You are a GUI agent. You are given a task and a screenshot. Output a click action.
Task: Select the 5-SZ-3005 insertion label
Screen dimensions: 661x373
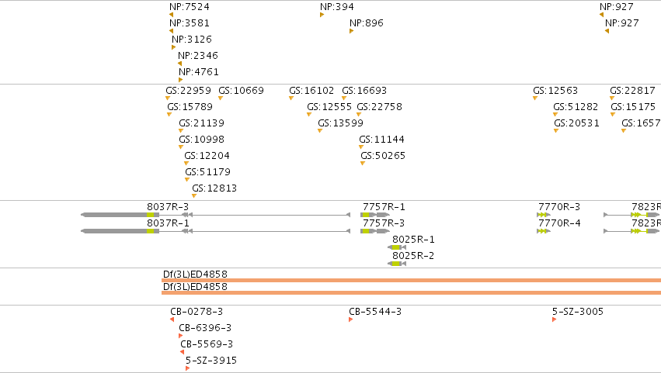[x=578, y=312]
